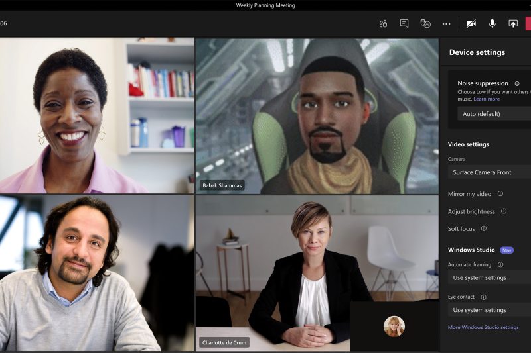Click the Eye contact info icon

coord(483,297)
